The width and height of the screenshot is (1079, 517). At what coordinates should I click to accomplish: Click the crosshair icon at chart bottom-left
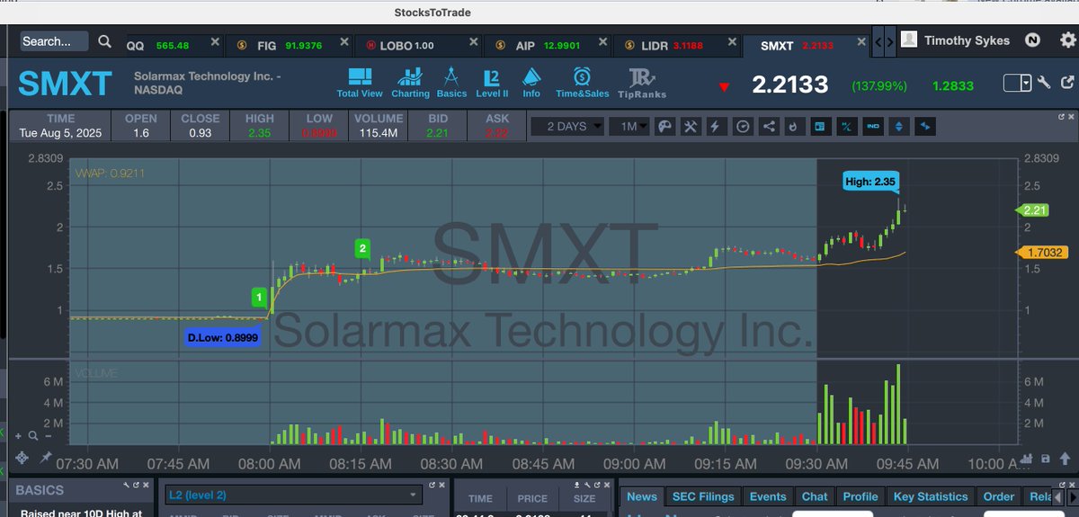point(22,458)
